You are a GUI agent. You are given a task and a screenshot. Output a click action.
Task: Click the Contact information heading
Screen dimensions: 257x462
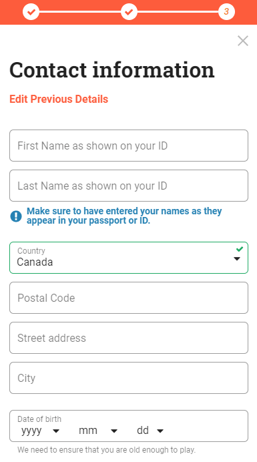(112, 70)
